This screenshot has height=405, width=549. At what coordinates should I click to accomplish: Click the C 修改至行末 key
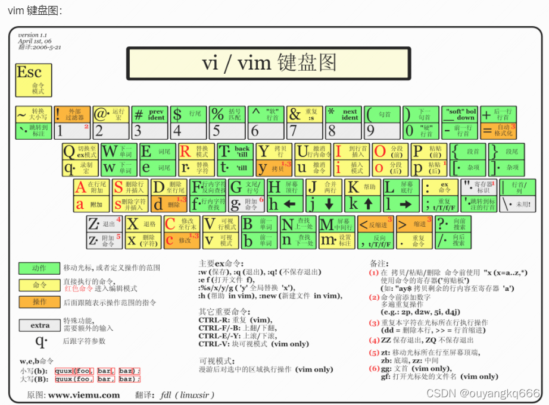182,224
